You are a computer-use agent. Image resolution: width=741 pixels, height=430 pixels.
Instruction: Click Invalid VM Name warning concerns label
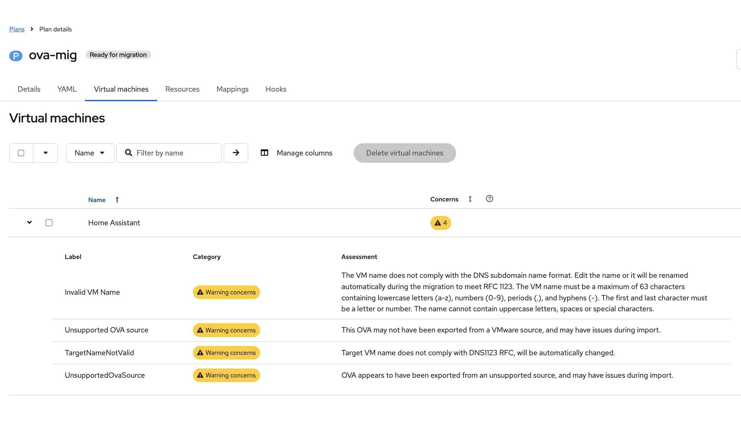(226, 292)
